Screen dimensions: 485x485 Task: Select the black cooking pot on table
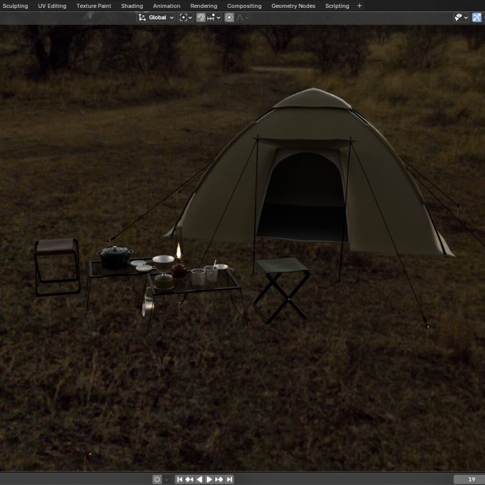click(x=115, y=257)
